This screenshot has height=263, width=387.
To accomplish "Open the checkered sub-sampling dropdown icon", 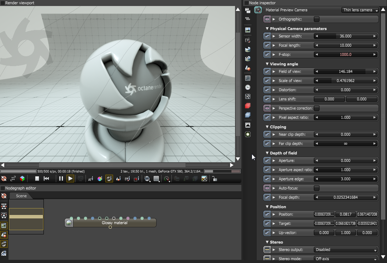I will (x=157, y=179).
